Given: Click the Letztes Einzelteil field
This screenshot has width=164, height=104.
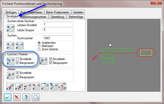Looking at the screenshot, I should click(58, 24).
